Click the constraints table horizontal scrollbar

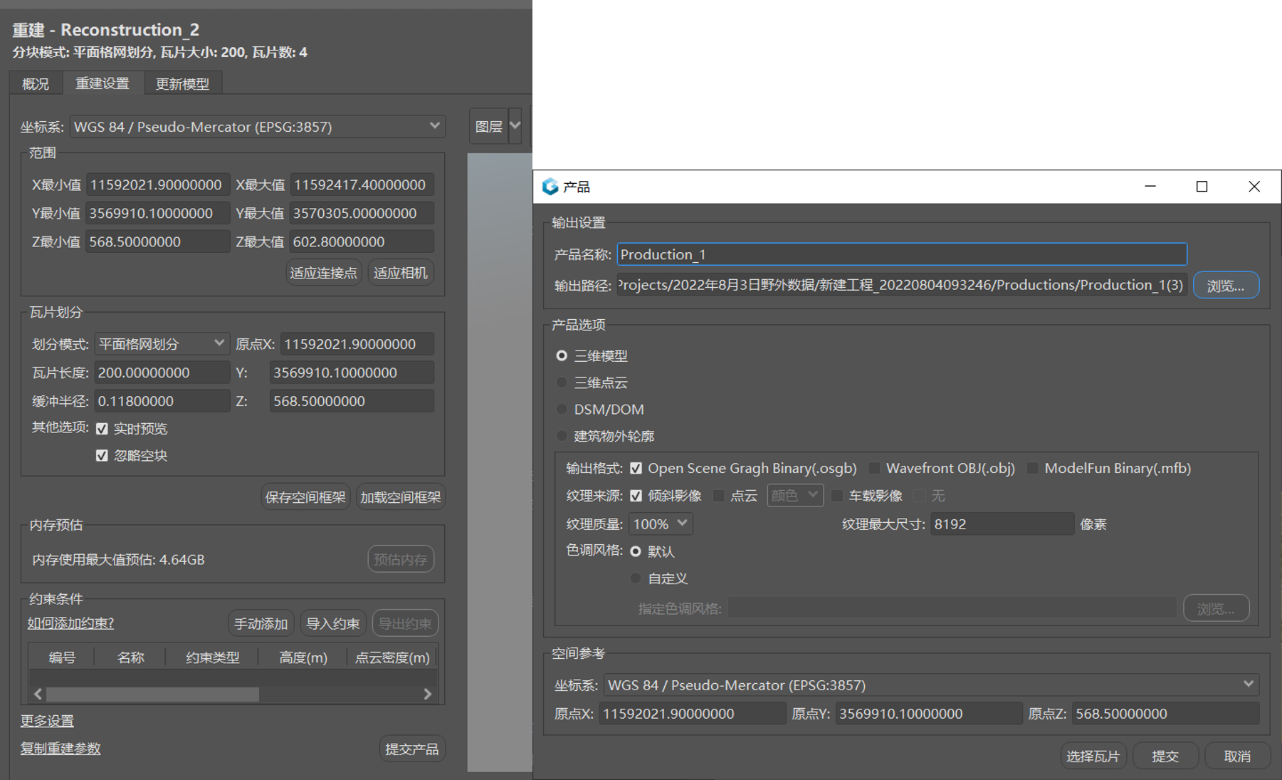point(152,694)
